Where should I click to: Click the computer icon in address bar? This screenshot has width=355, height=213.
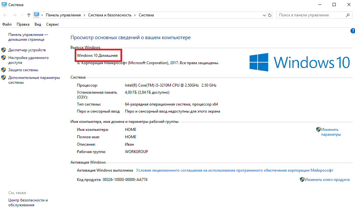click(37, 15)
